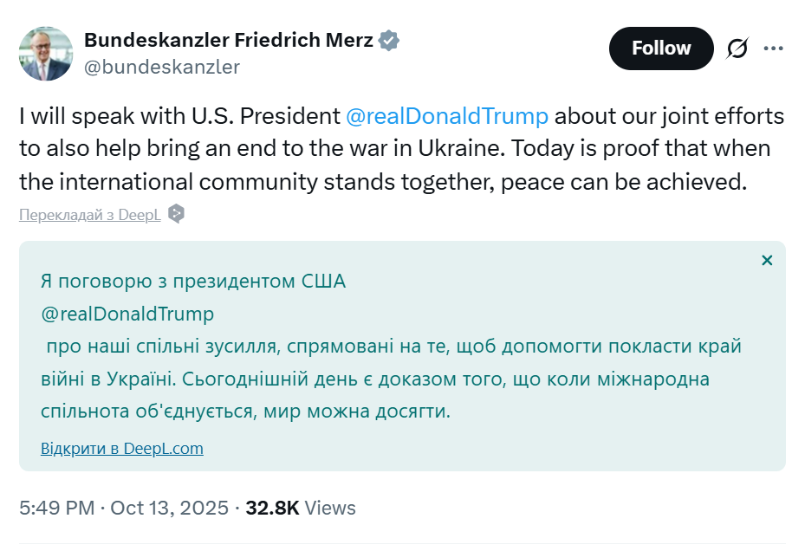Click the verified badge next to Friedrich Merz
Viewport: 805px width, 551px height.
click(388, 40)
